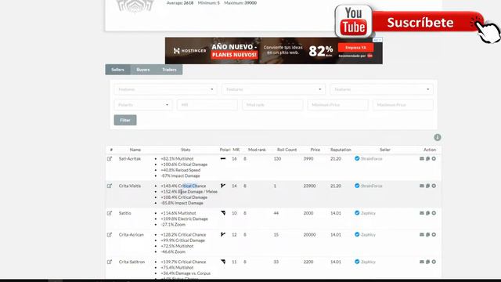The height and width of the screenshot is (282, 501).
Task: Focus the Maximum Price input field
Action: coord(402,104)
